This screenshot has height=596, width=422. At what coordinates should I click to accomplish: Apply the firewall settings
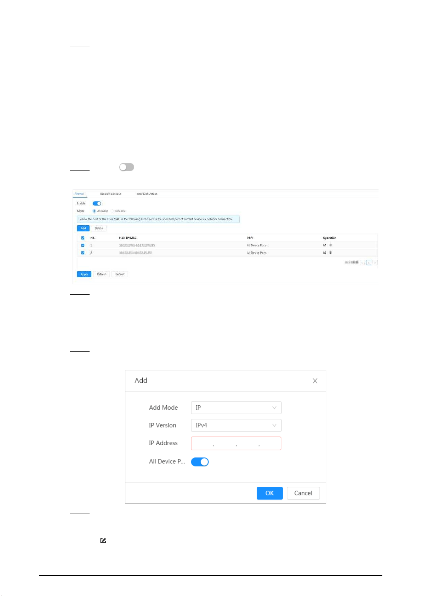pyautogui.click(x=84, y=274)
